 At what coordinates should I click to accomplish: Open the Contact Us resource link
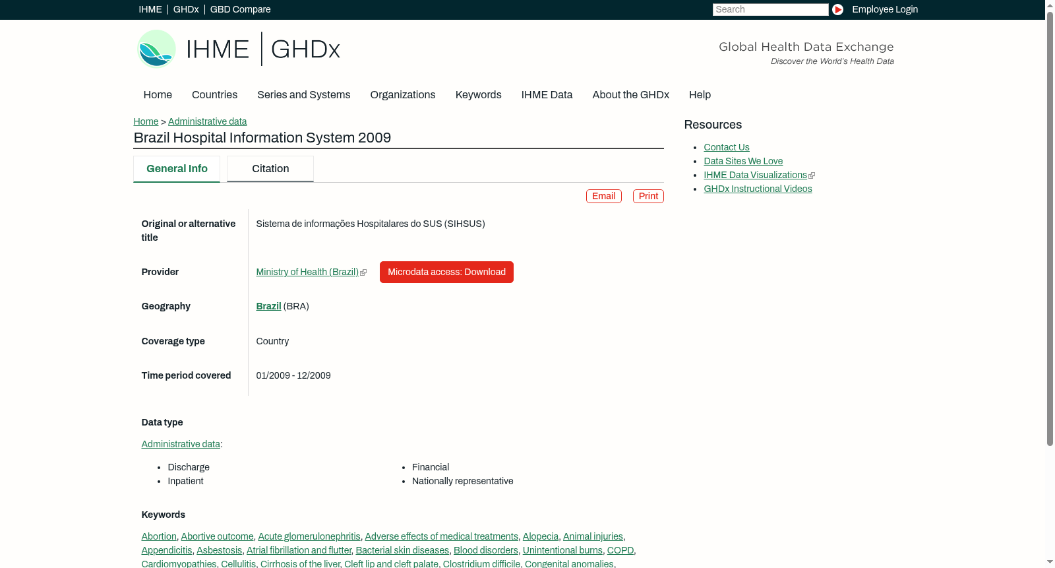(x=727, y=147)
